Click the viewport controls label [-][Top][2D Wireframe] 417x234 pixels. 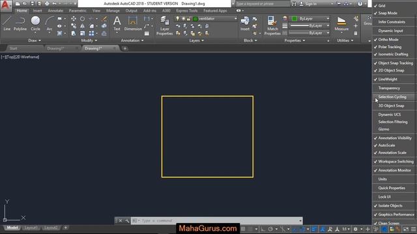(20, 57)
